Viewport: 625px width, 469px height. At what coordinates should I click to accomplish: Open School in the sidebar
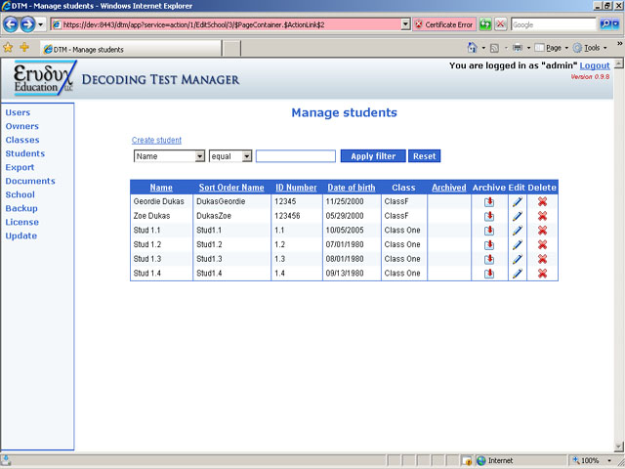[20, 194]
